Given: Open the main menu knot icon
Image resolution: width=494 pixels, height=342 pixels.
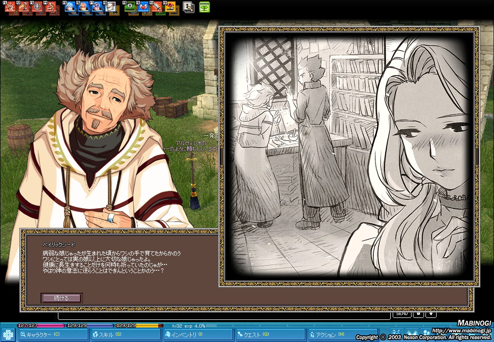Looking at the screenshot, I should pyautogui.click(x=8, y=335).
